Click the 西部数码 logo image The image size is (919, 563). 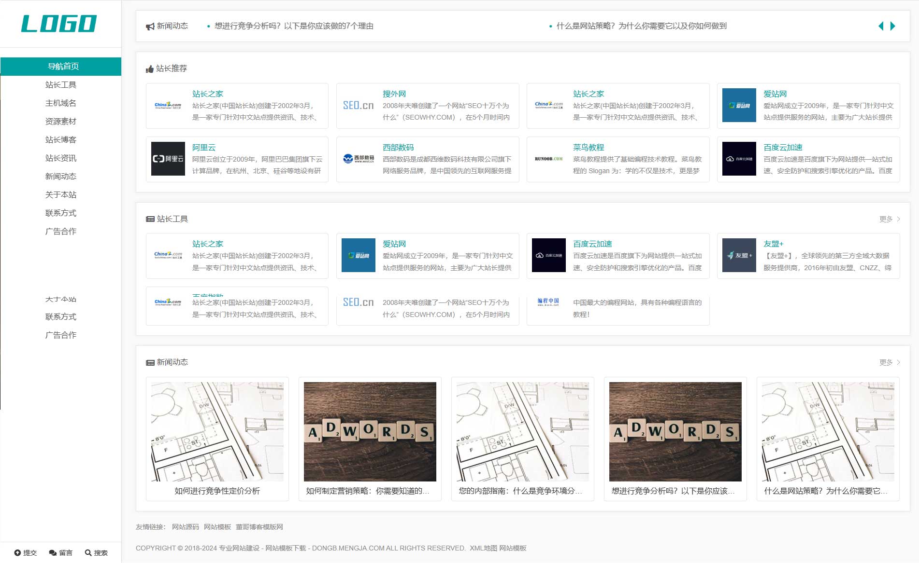point(359,159)
